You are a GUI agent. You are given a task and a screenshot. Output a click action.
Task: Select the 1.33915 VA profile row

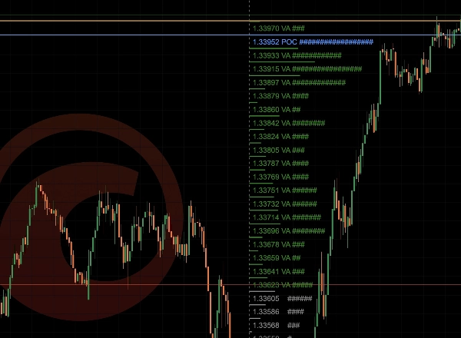point(307,69)
